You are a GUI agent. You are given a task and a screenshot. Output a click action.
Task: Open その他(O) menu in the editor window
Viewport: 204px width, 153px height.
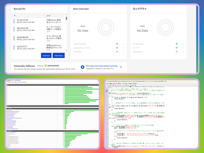[x=135, y=84]
